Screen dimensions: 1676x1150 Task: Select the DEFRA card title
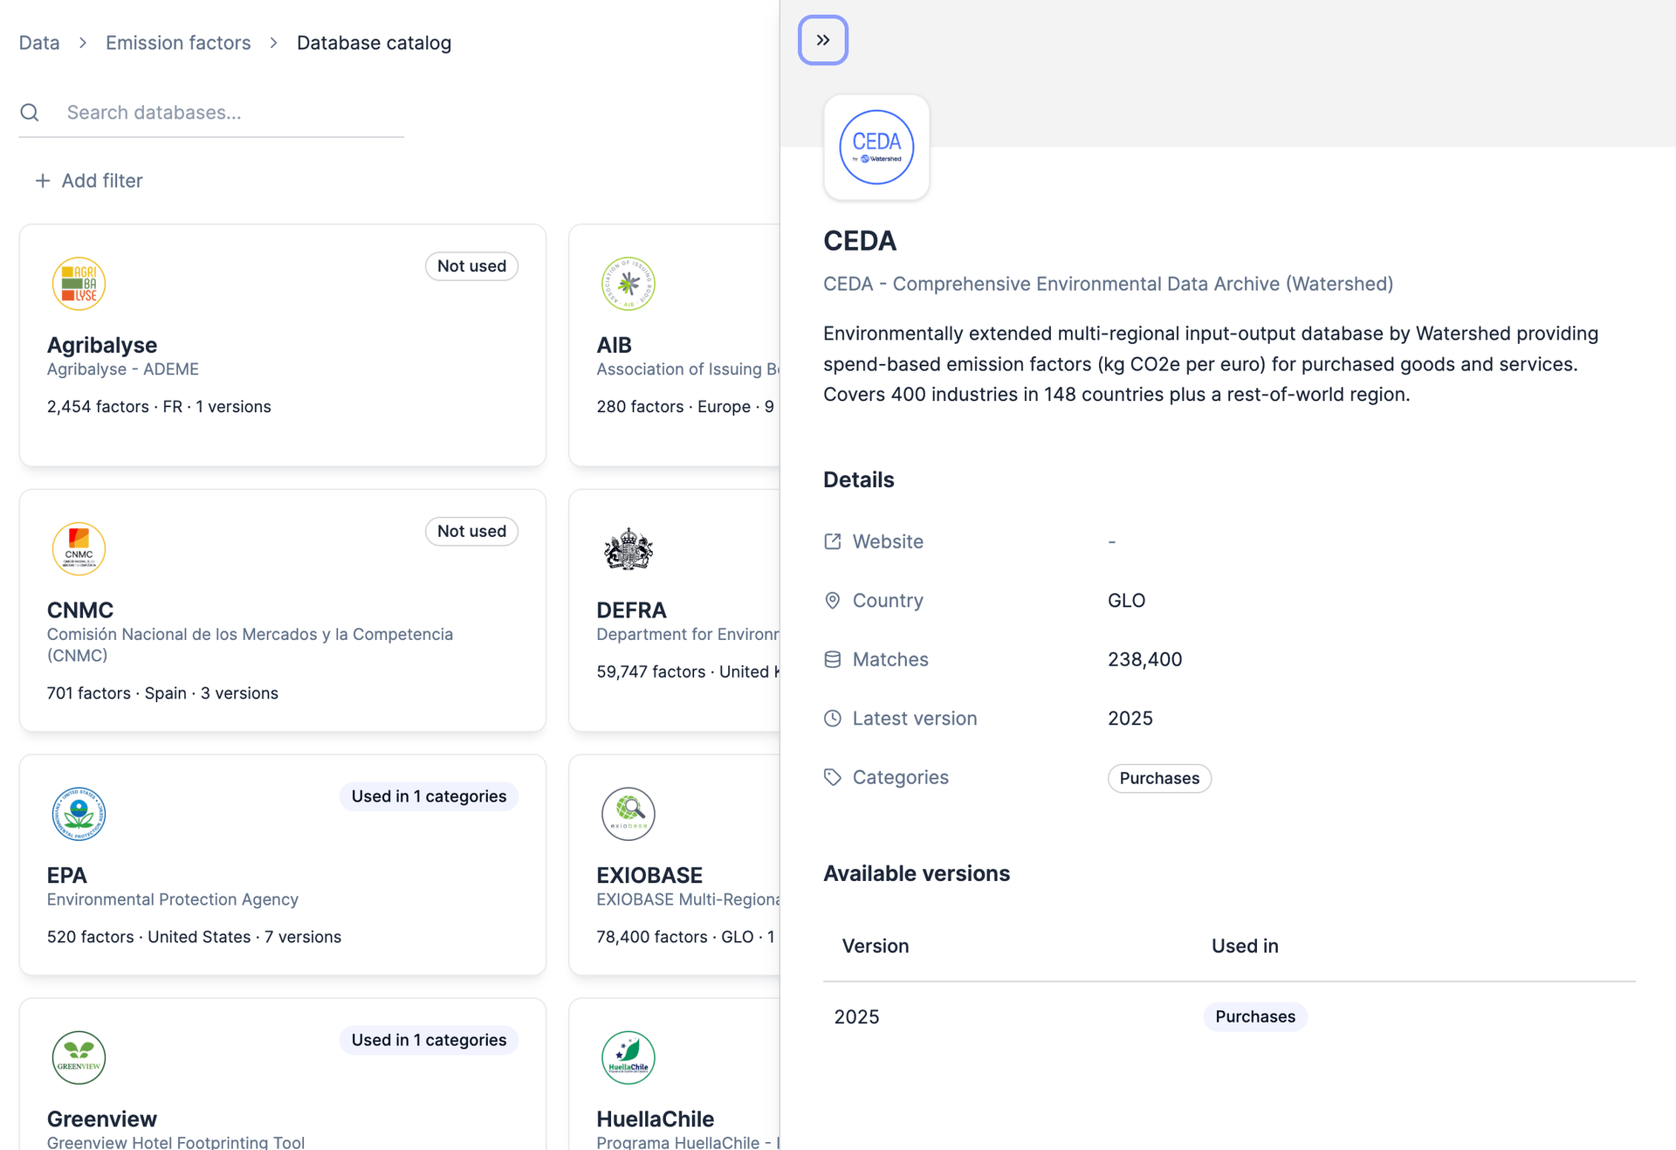click(x=631, y=610)
